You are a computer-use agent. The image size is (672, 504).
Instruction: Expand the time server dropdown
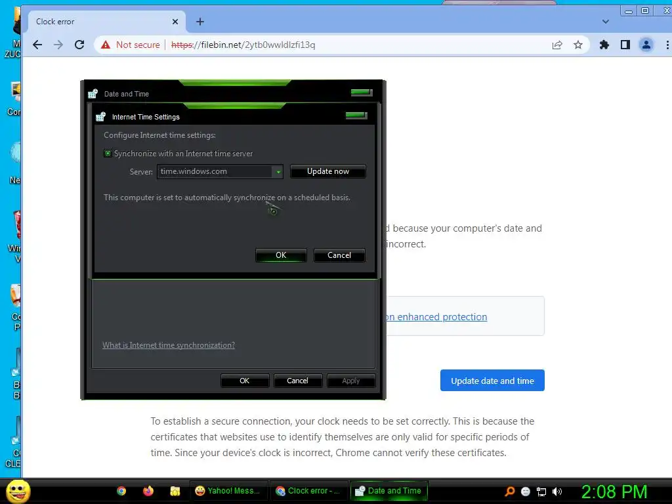[x=278, y=172]
